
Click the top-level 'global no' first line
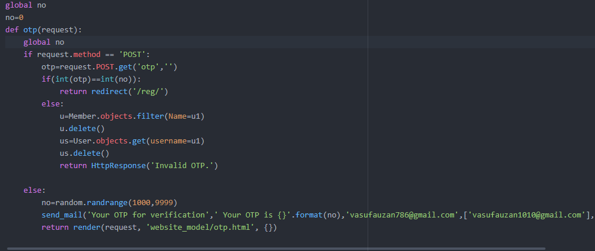(26, 5)
